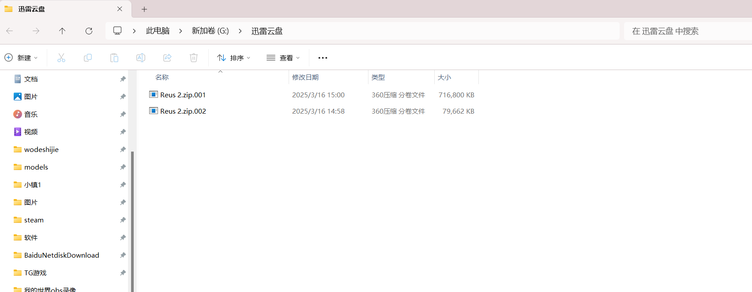
Task: Open the 新建 dropdown menu
Action: coord(21,58)
